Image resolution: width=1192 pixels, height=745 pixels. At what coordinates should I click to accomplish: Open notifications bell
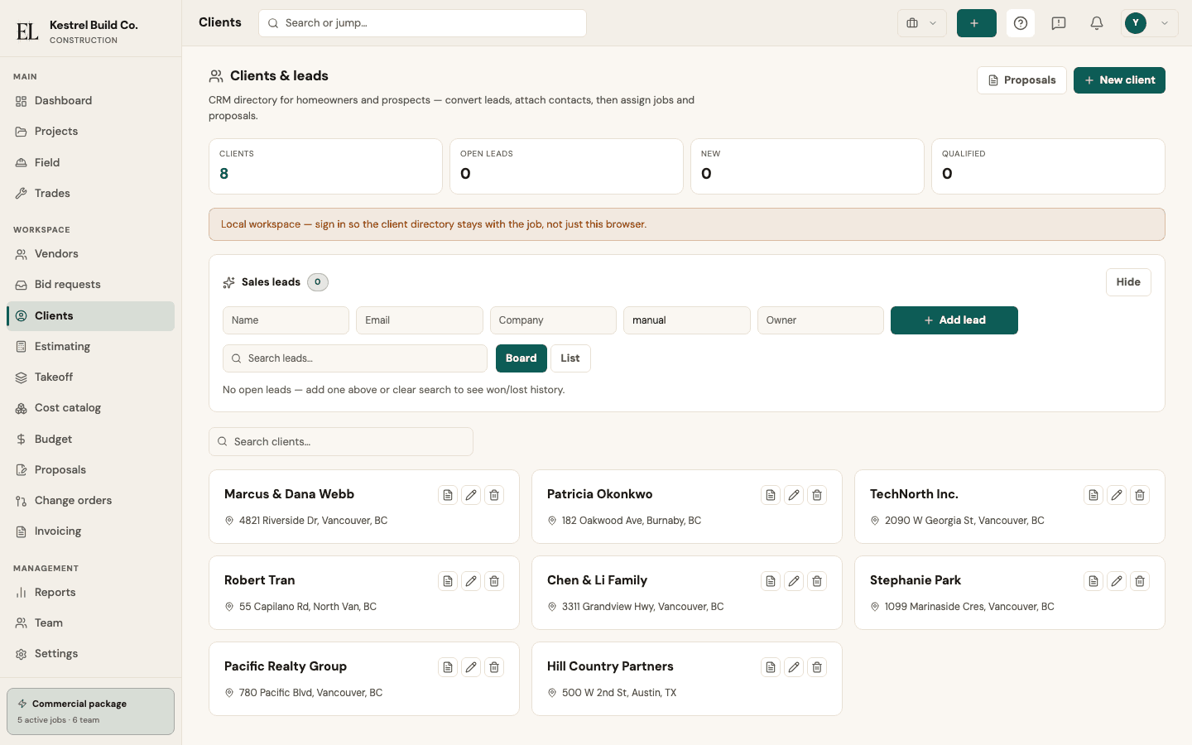pyautogui.click(x=1097, y=23)
